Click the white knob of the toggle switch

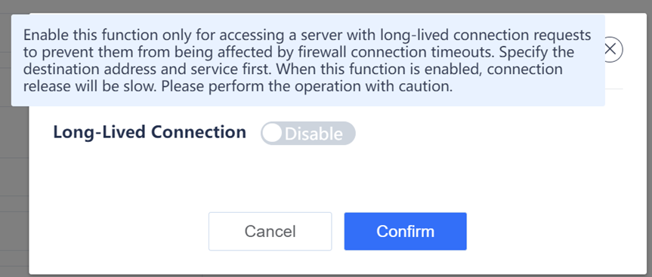point(273,134)
